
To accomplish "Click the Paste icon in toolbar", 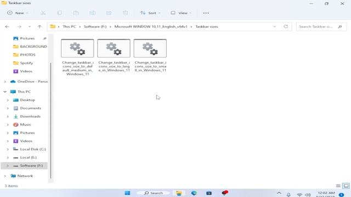I will 76,13.
